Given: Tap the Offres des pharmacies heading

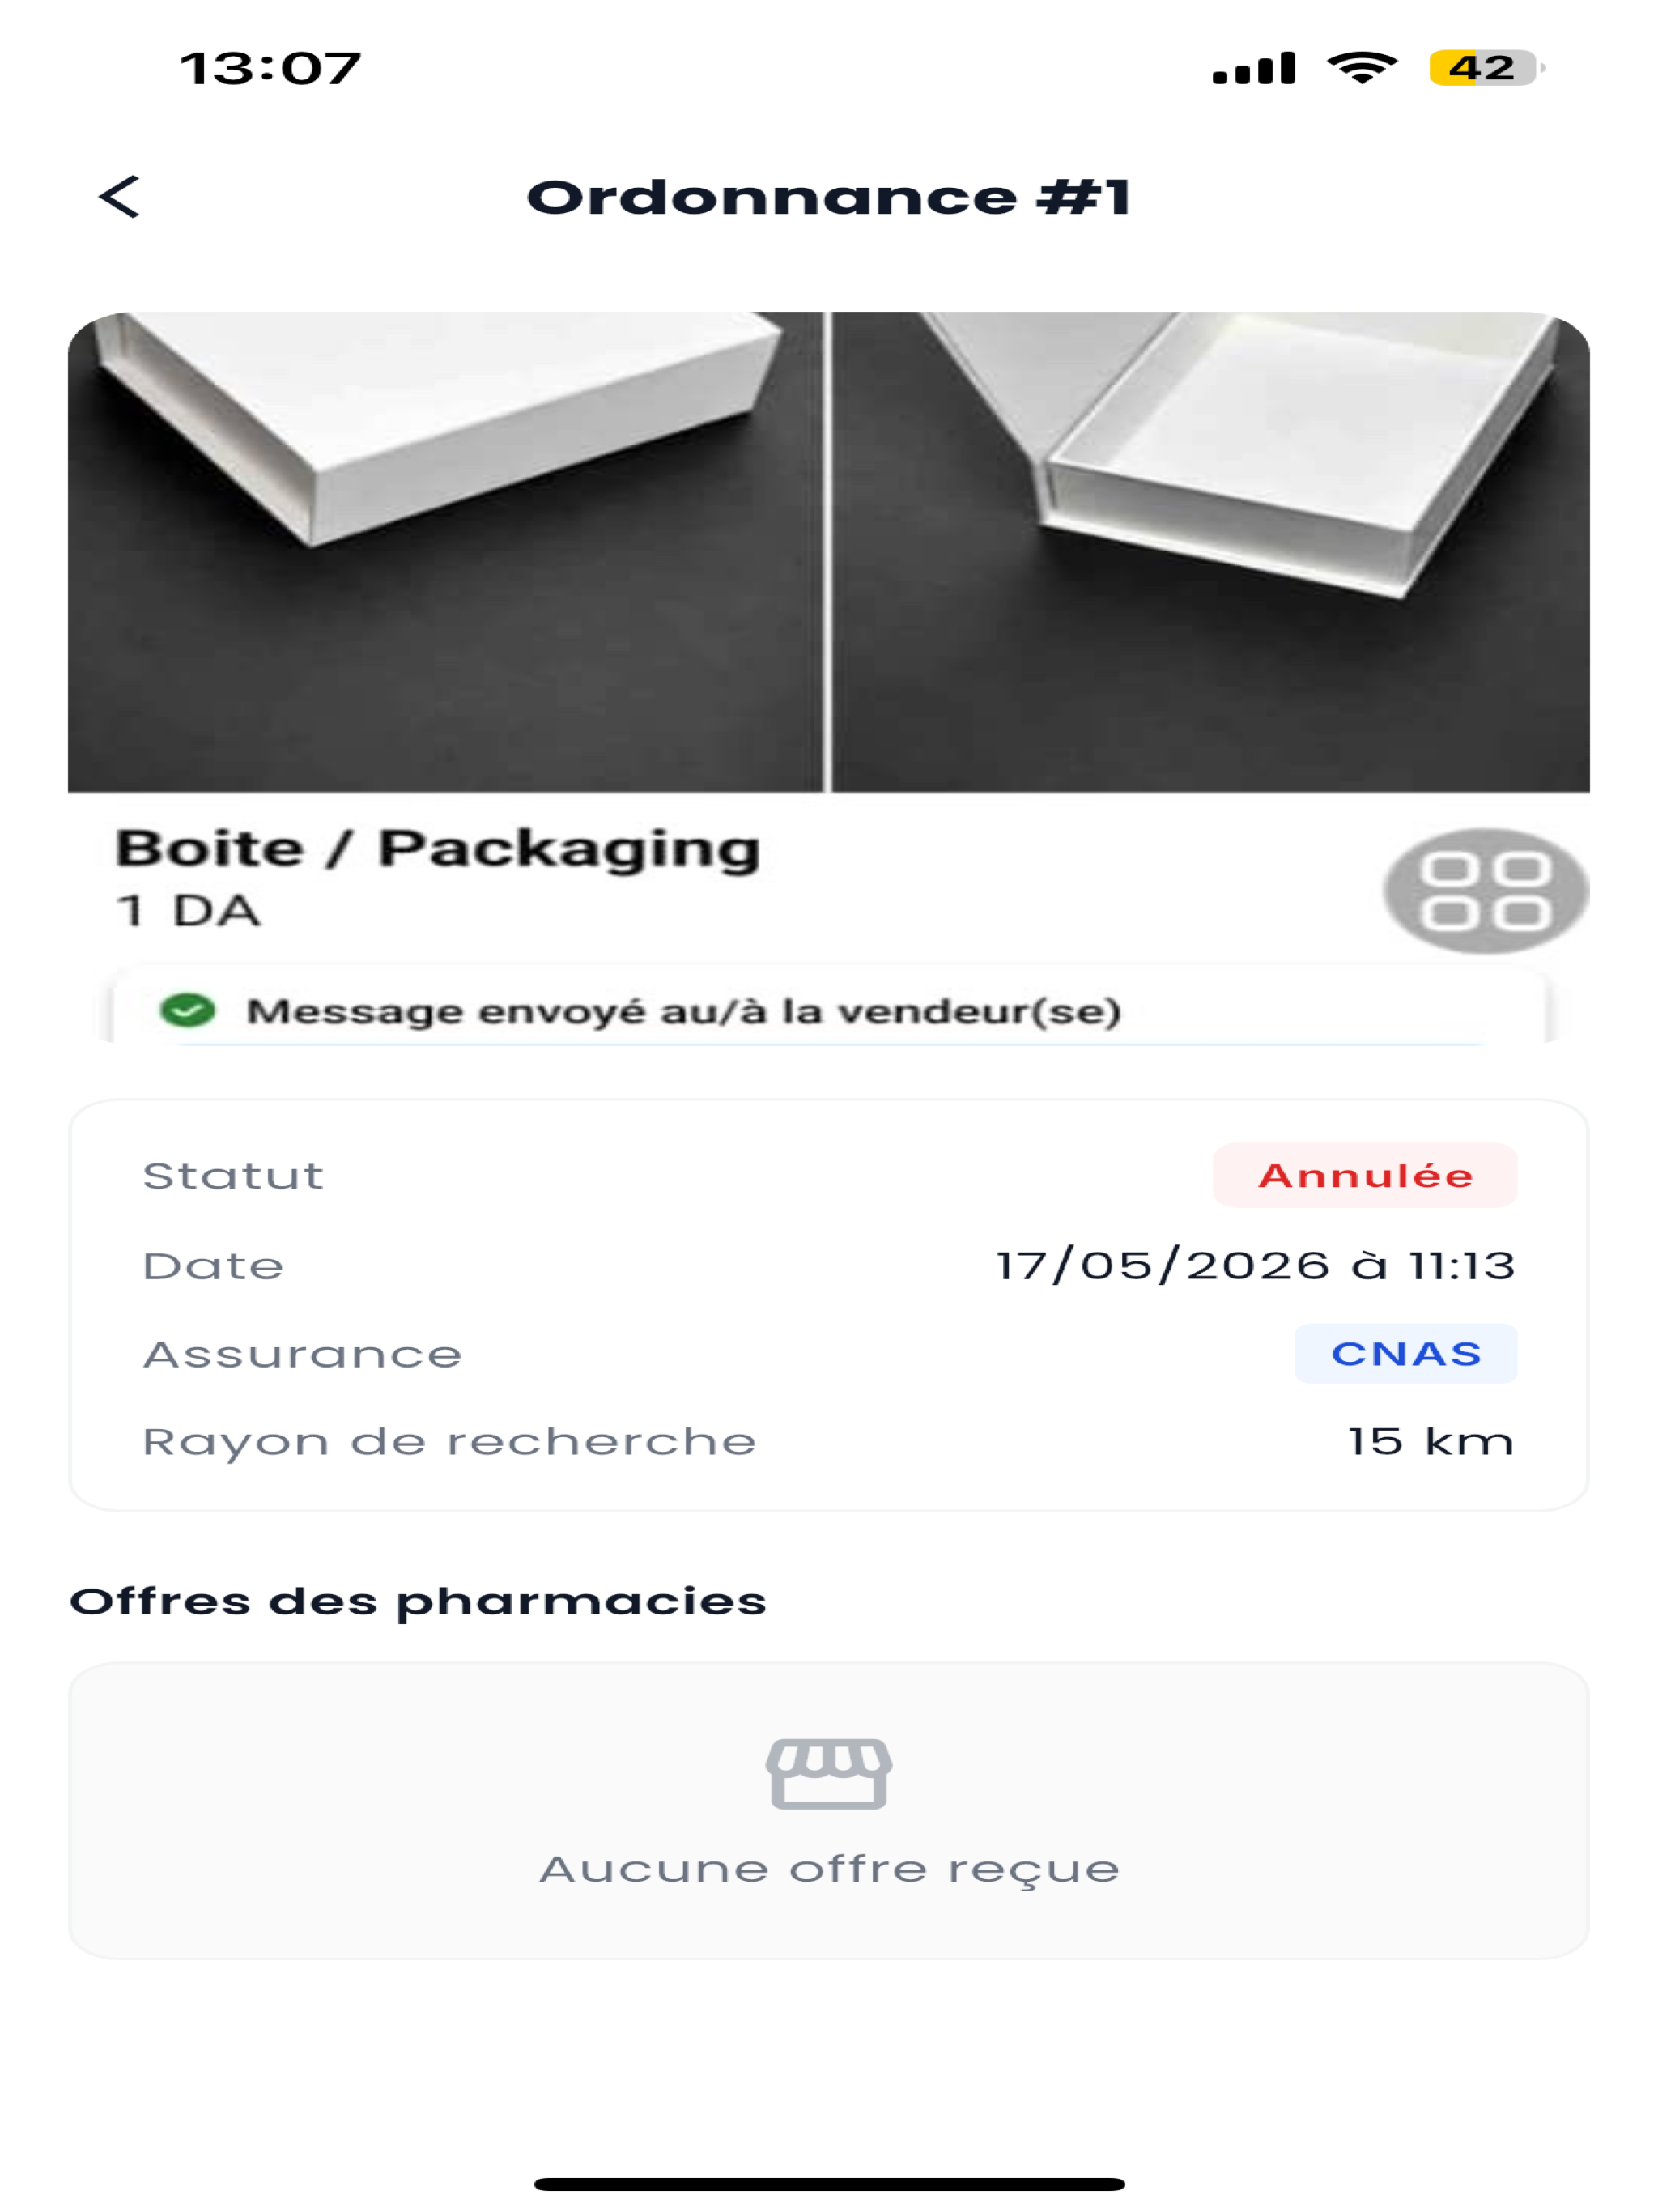Looking at the screenshot, I should [418, 1602].
